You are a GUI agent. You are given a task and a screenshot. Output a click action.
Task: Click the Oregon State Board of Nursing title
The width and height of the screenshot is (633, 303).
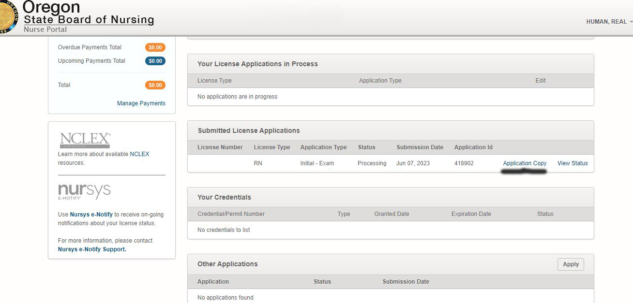[89, 19]
